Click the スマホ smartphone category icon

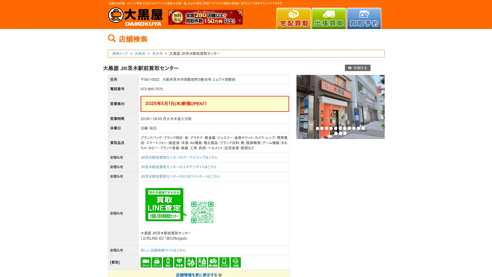pos(224,262)
